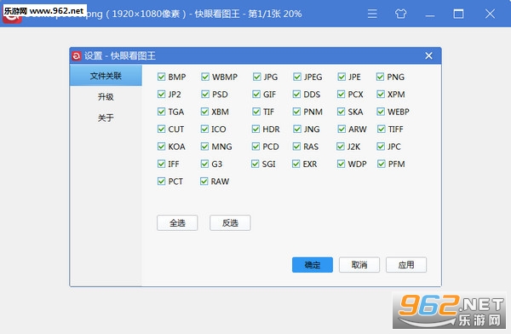
Task: Toggle the GIF checkbox
Action: point(256,95)
